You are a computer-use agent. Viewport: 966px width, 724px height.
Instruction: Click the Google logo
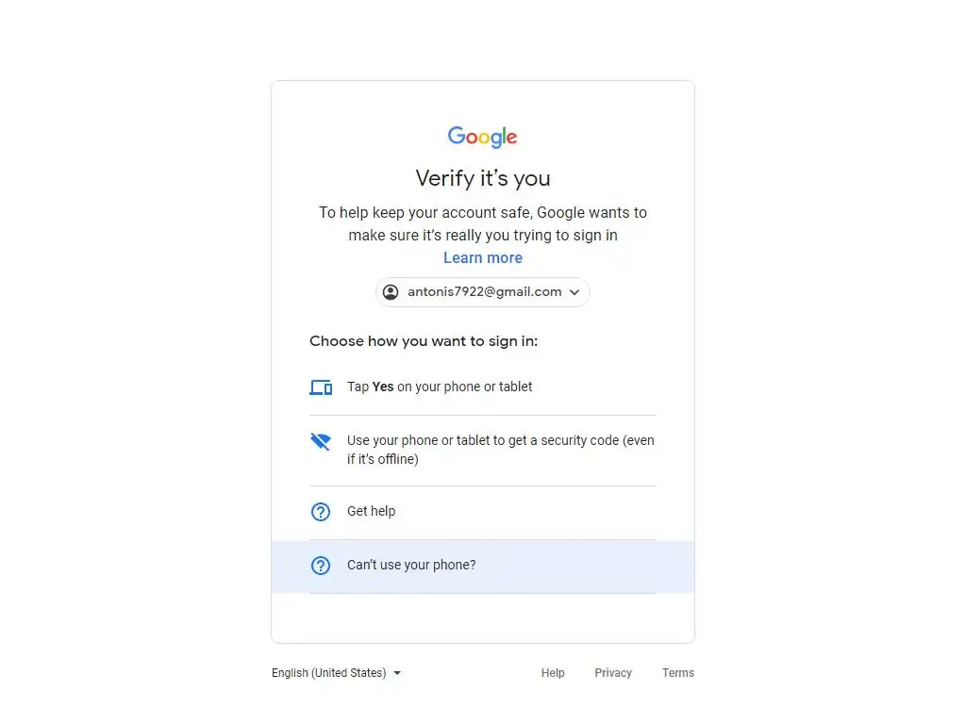pyautogui.click(x=482, y=137)
